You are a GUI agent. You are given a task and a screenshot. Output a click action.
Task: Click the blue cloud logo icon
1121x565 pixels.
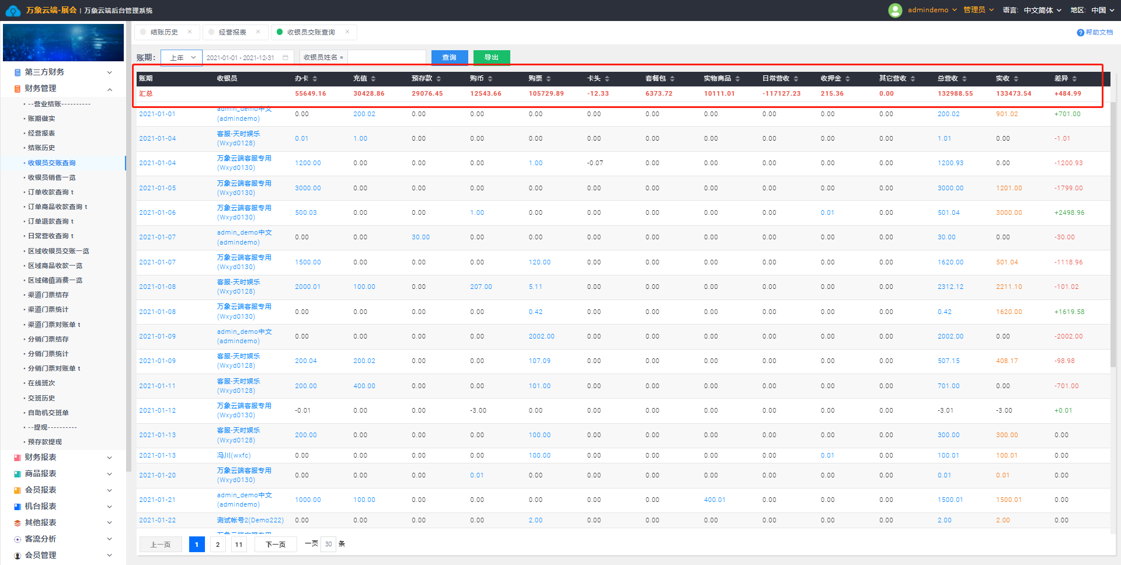coord(13,11)
